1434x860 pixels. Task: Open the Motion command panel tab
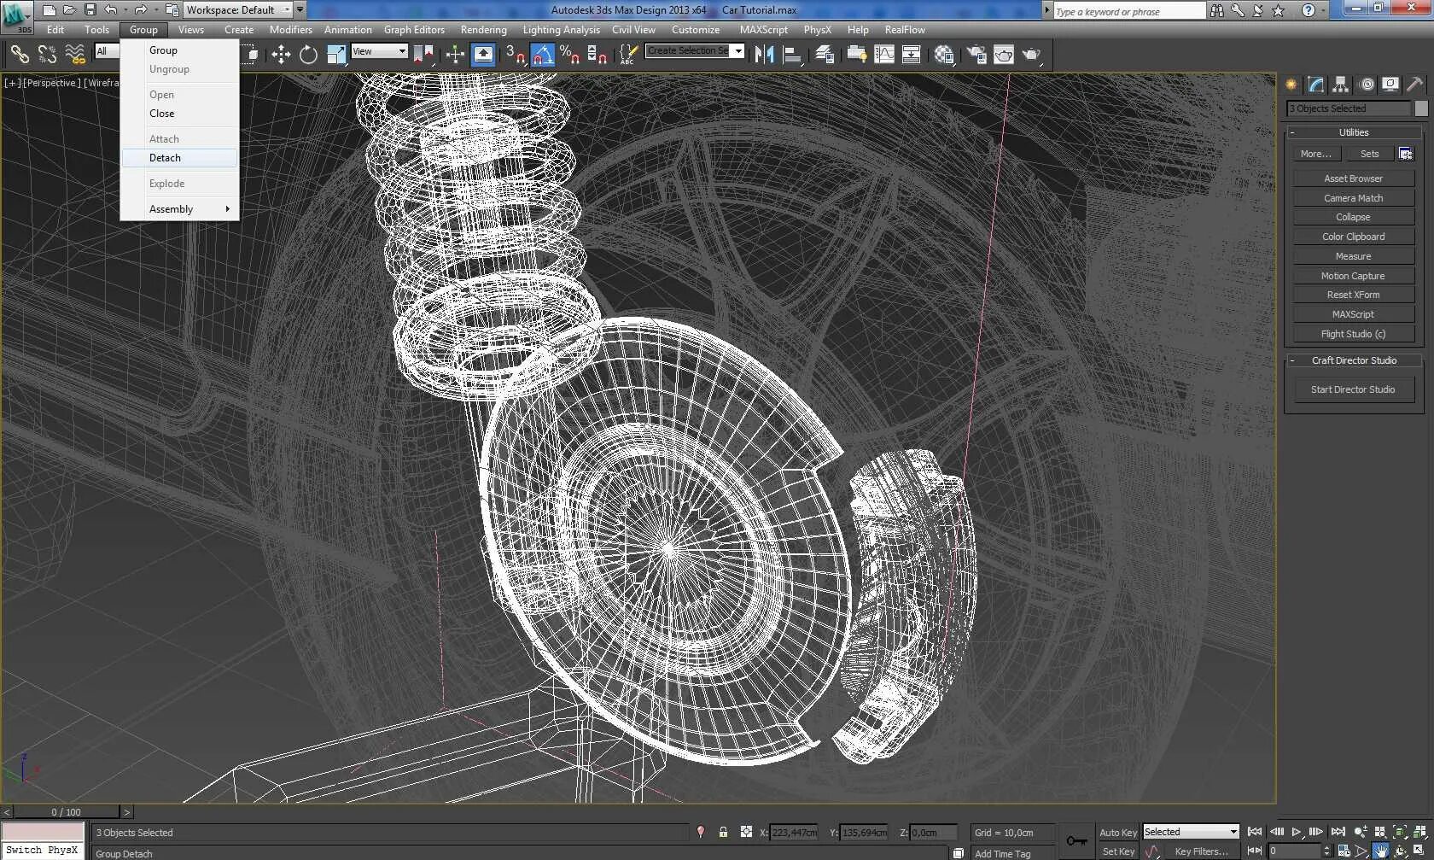pyautogui.click(x=1367, y=84)
